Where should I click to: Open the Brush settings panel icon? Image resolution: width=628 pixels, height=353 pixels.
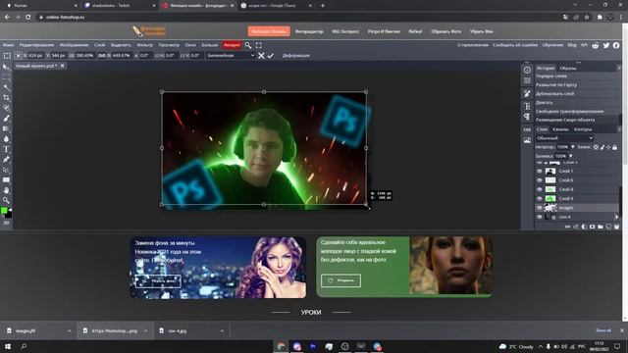click(527, 93)
